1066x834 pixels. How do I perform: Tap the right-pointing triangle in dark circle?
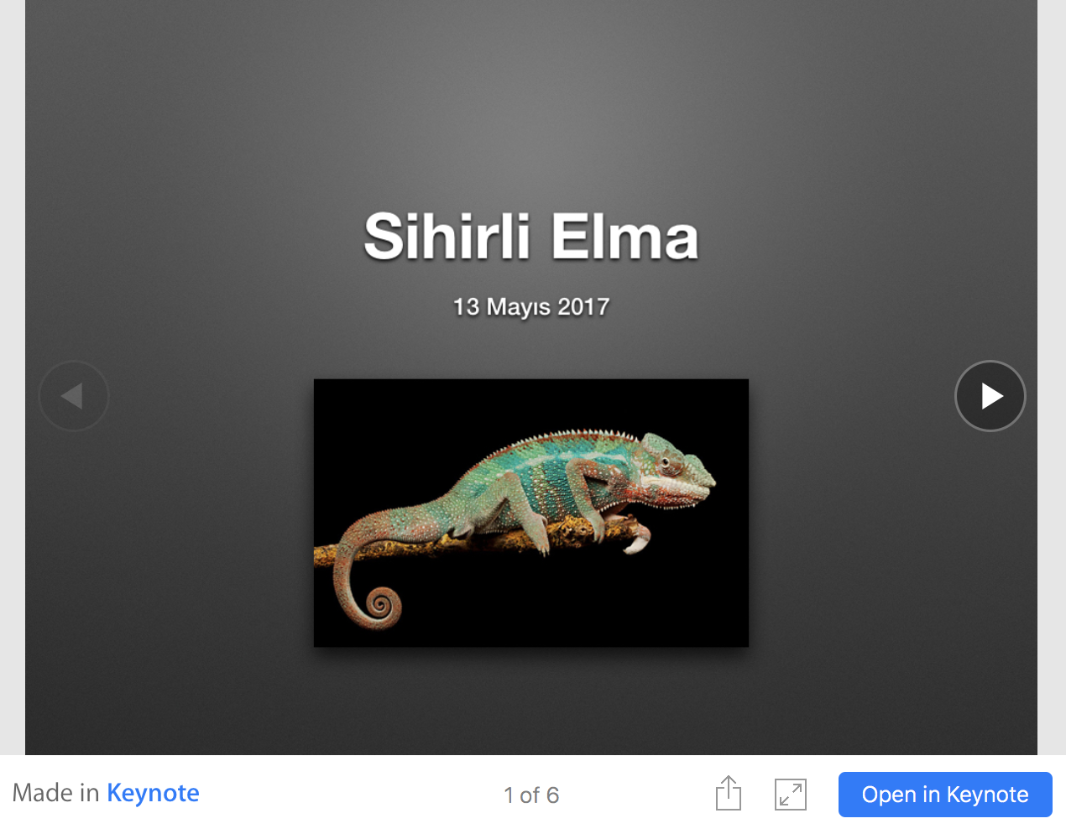tap(992, 396)
